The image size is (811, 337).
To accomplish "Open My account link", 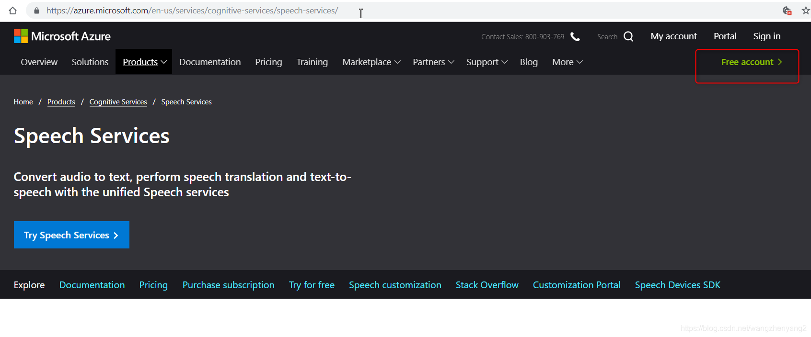I will 674,36.
